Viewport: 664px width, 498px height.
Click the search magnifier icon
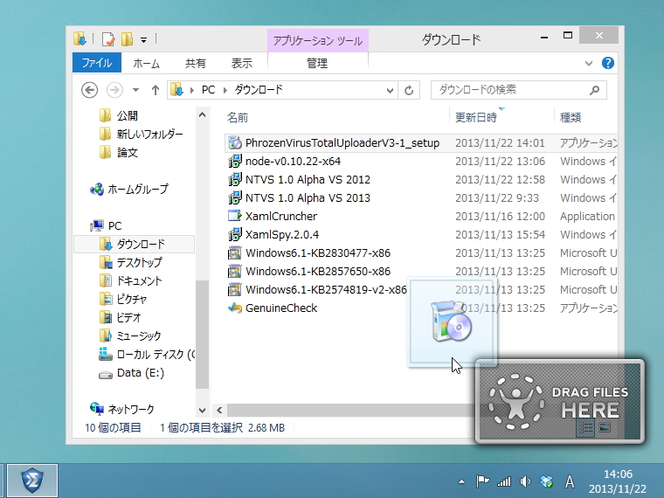[x=595, y=90]
